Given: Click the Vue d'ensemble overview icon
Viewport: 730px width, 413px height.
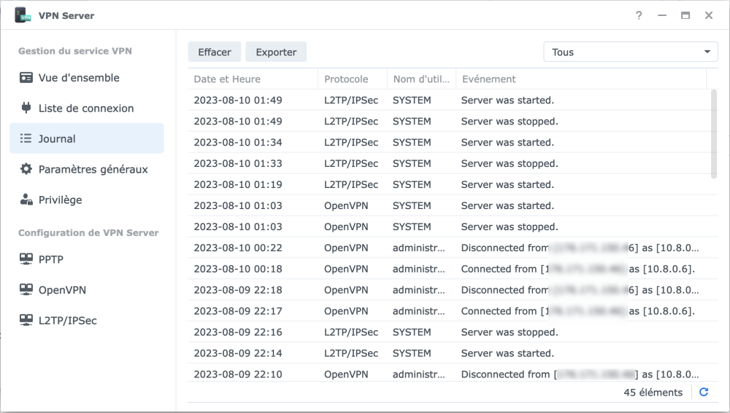Looking at the screenshot, I should 26,78.
